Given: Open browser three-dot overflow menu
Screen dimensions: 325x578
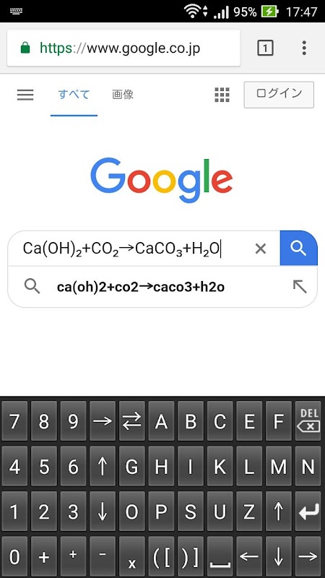Looking at the screenshot, I should pyautogui.click(x=304, y=48).
